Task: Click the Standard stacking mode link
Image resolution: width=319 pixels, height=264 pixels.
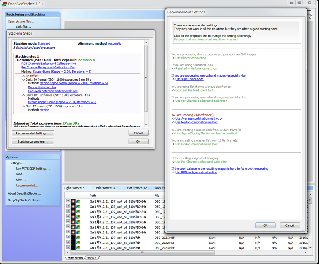Action: point(44,44)
